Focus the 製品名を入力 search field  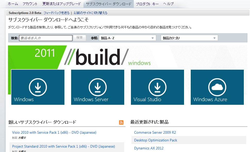46,38
